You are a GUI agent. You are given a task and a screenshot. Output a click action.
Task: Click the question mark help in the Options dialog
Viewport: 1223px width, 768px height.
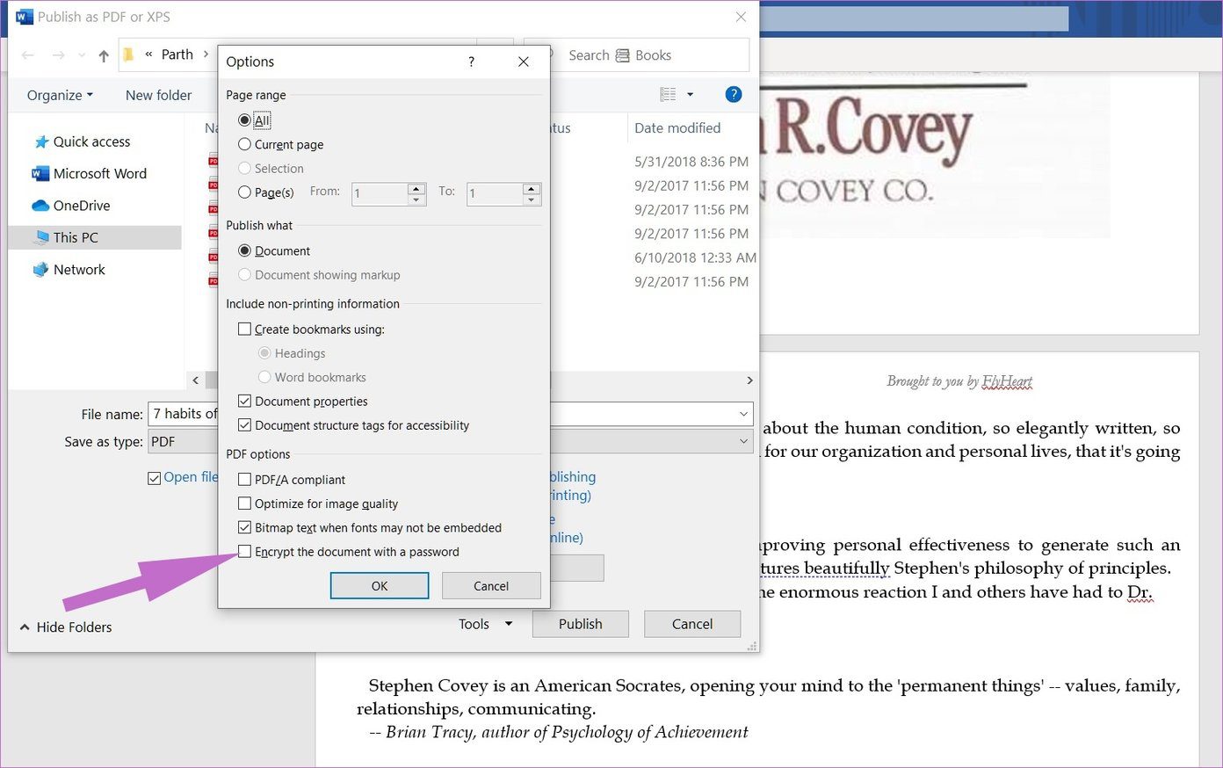pyautogui.click(x=471, y=62)
